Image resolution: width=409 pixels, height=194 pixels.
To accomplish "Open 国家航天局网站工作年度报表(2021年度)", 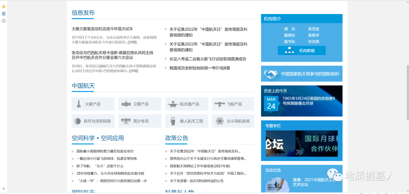I will click(200, 166).
